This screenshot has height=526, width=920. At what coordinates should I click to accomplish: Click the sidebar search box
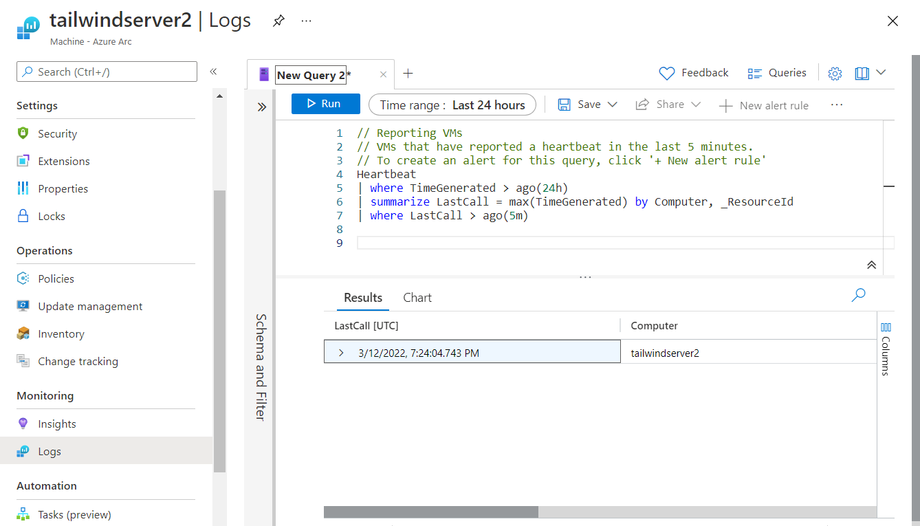coord(107,72)
